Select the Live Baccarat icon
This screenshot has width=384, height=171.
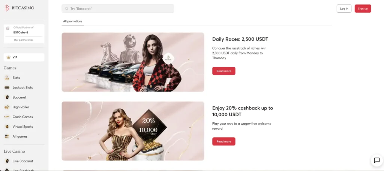coord(7,161)
